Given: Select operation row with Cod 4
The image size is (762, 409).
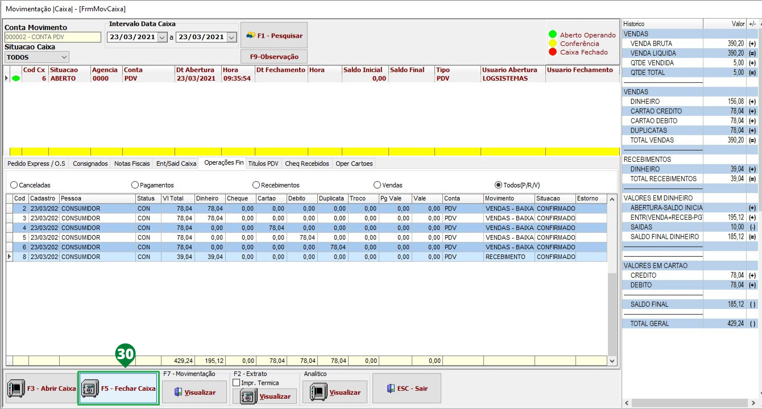Looking at the screenshot, I should point(307,228).
